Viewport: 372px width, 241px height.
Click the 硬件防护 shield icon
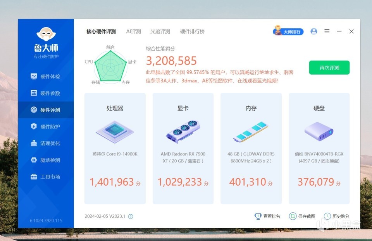(34, 126)
